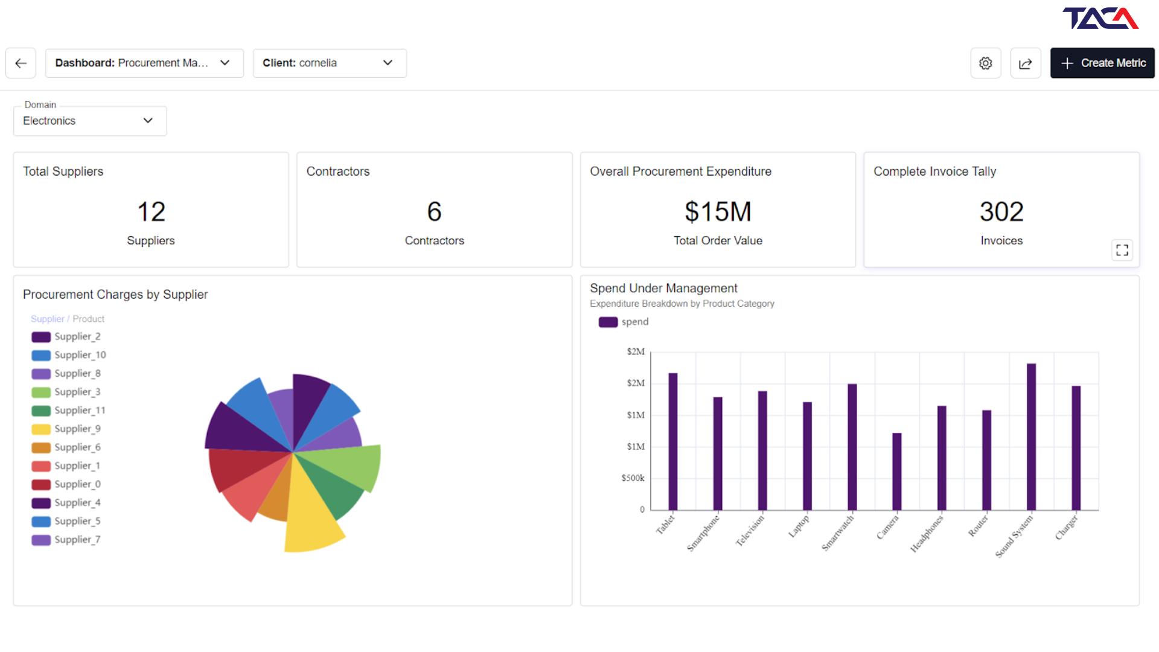The height and width of the screenshot is (652, 1159).
Task: Toggle Supplier_1 in pie legend
Action: (x=66, y=466)
